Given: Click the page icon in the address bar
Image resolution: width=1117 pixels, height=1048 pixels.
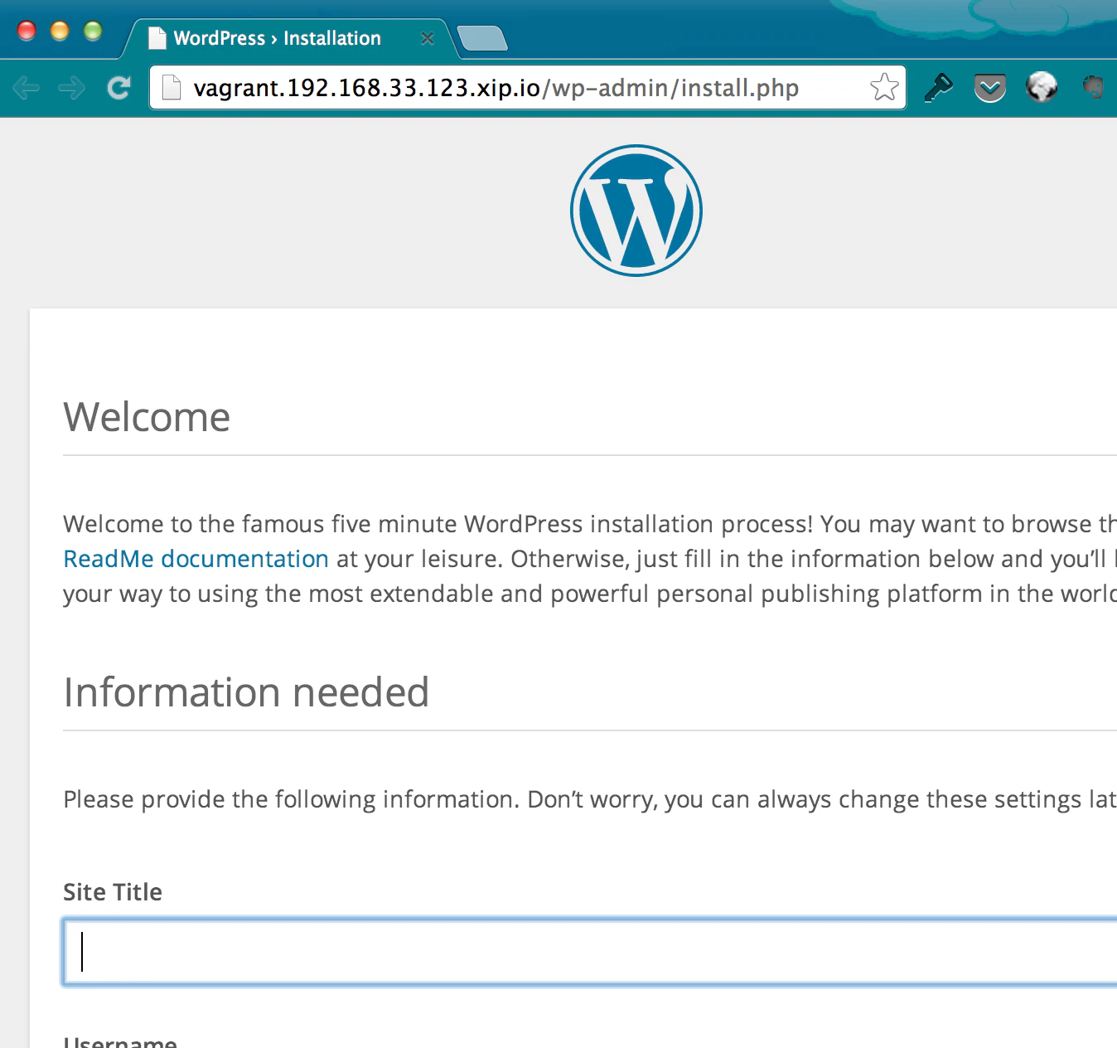Looking at the screenshot, I should (172, 87).
